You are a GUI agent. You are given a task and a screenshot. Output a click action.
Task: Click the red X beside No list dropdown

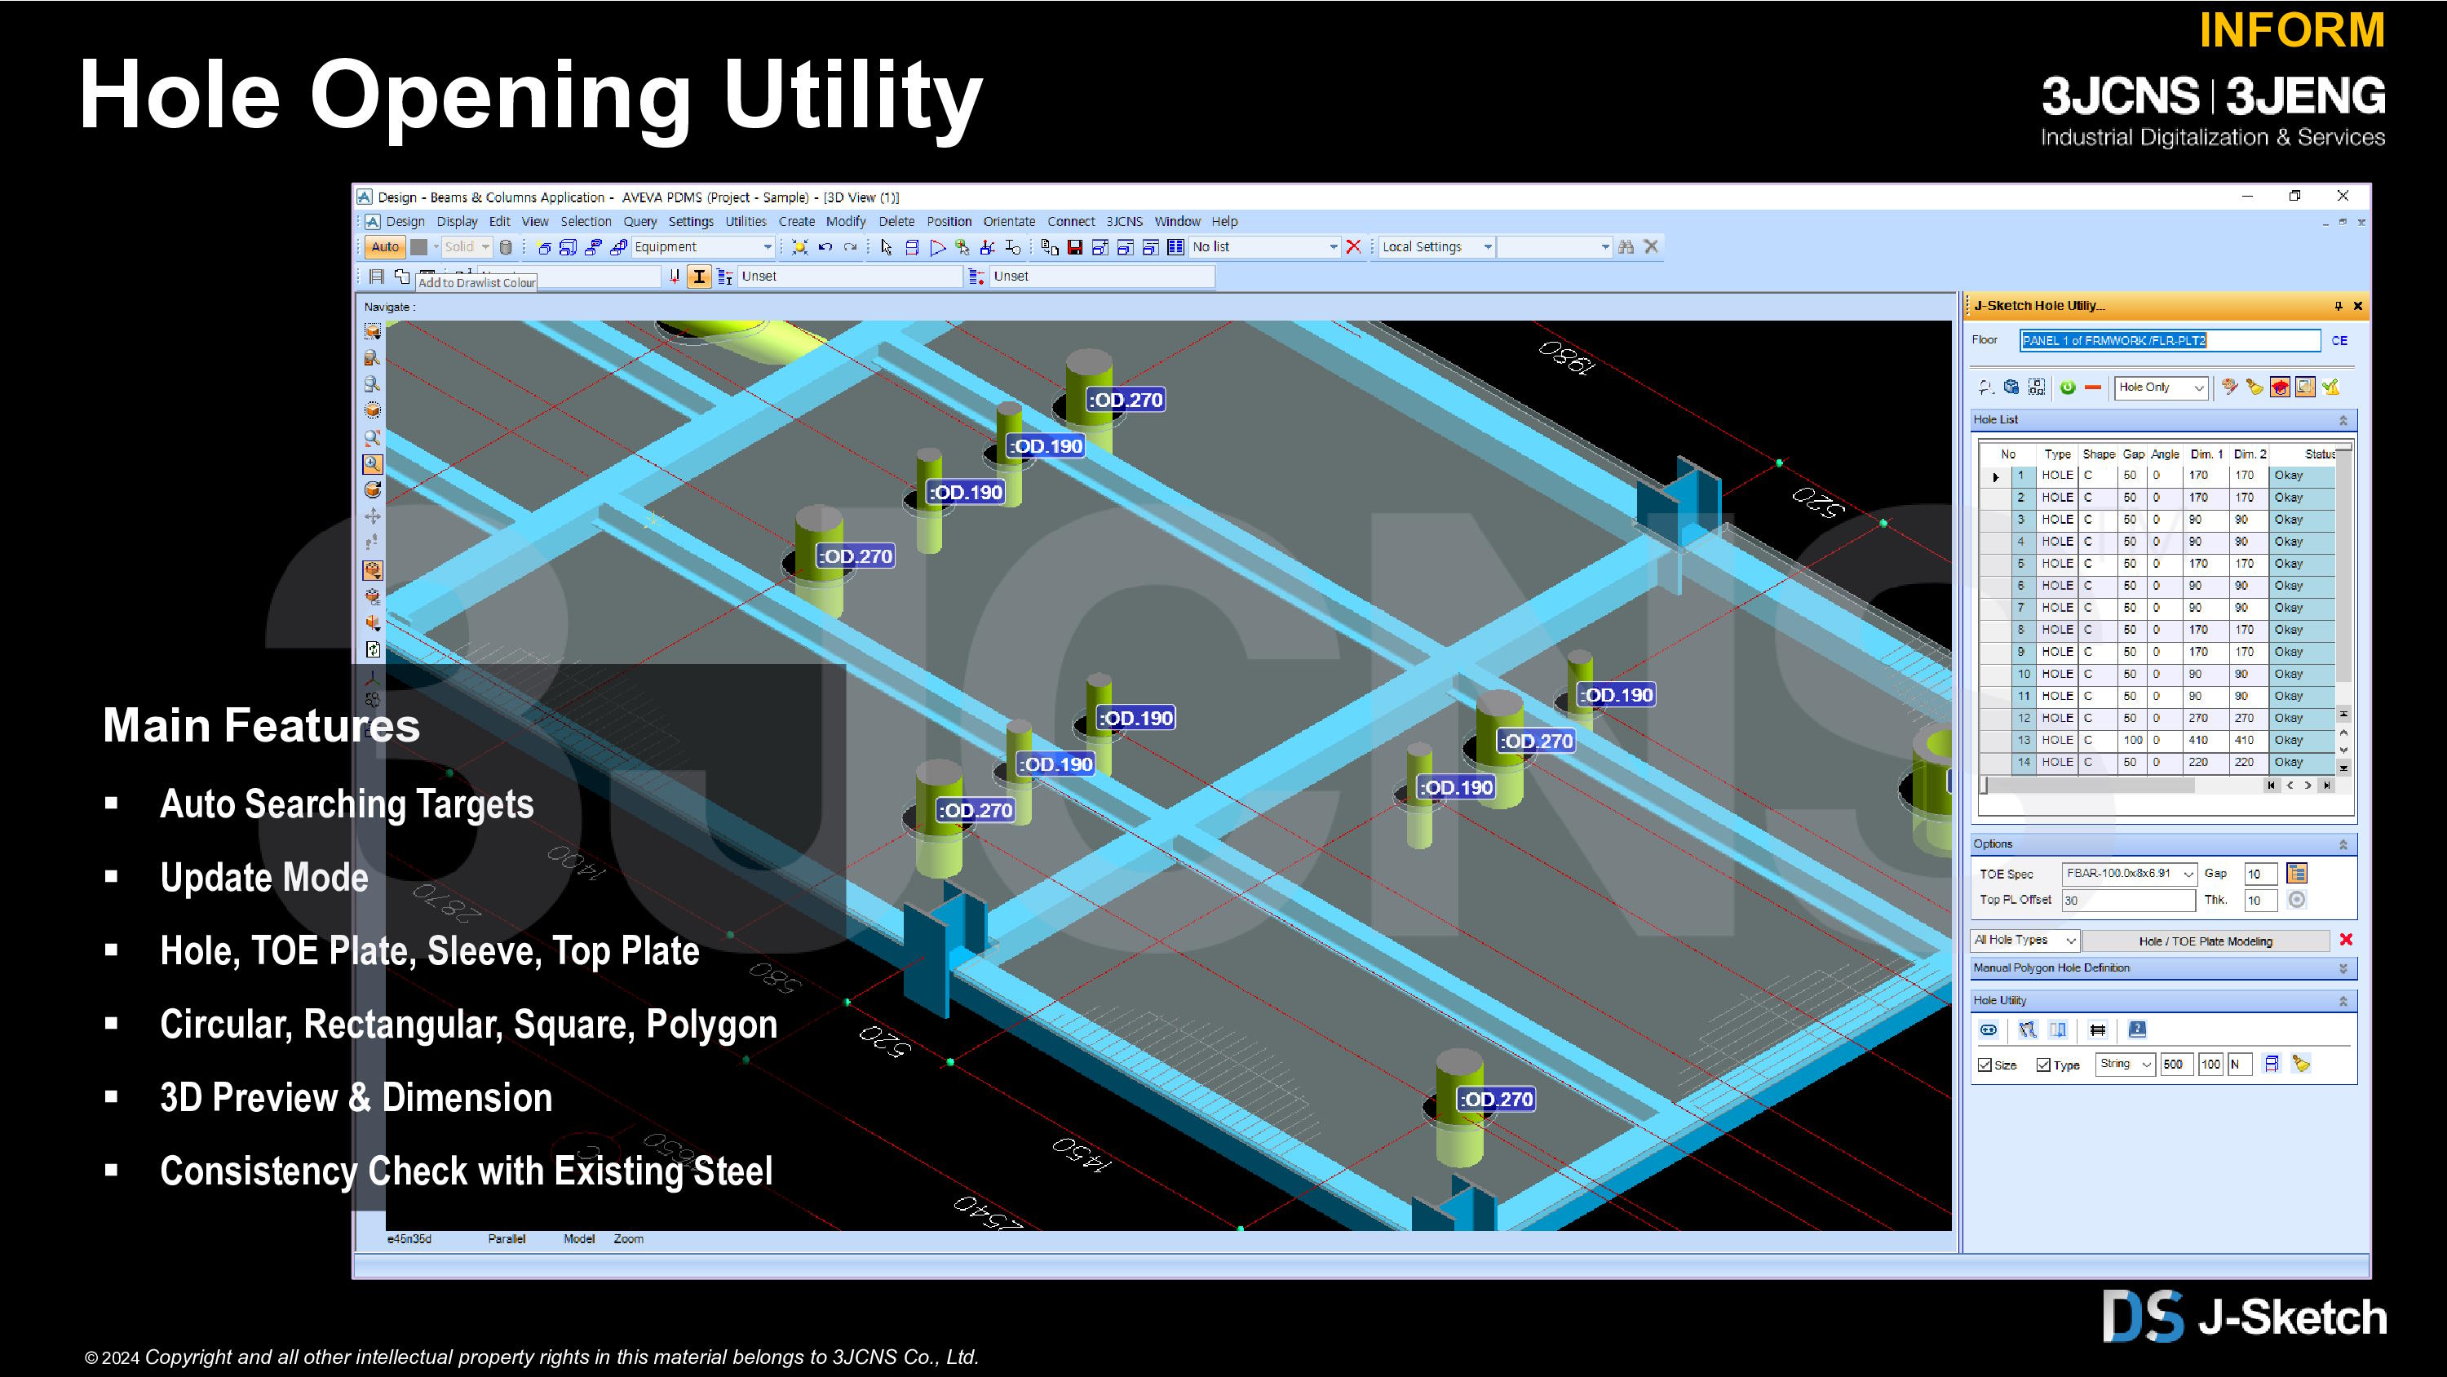1354,247
